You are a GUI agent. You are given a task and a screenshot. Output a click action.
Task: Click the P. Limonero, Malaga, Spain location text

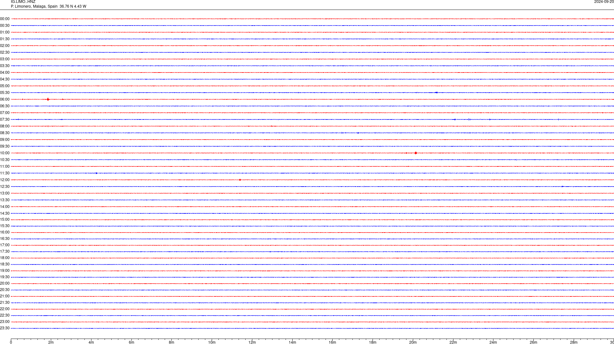click(34, 6)
